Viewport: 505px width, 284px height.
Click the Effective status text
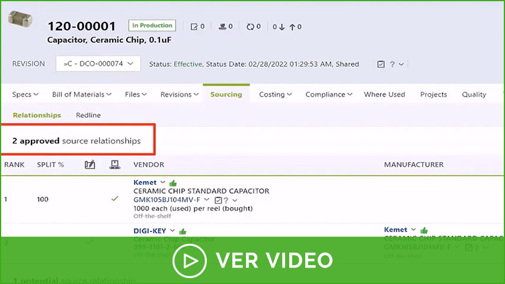[188, 64]
